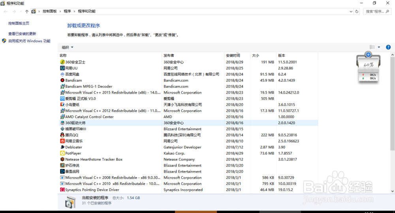Click the plus on the 60% floating widget
Image resolution: width=395 pixels, height=213 pixels.
[368, 55]
